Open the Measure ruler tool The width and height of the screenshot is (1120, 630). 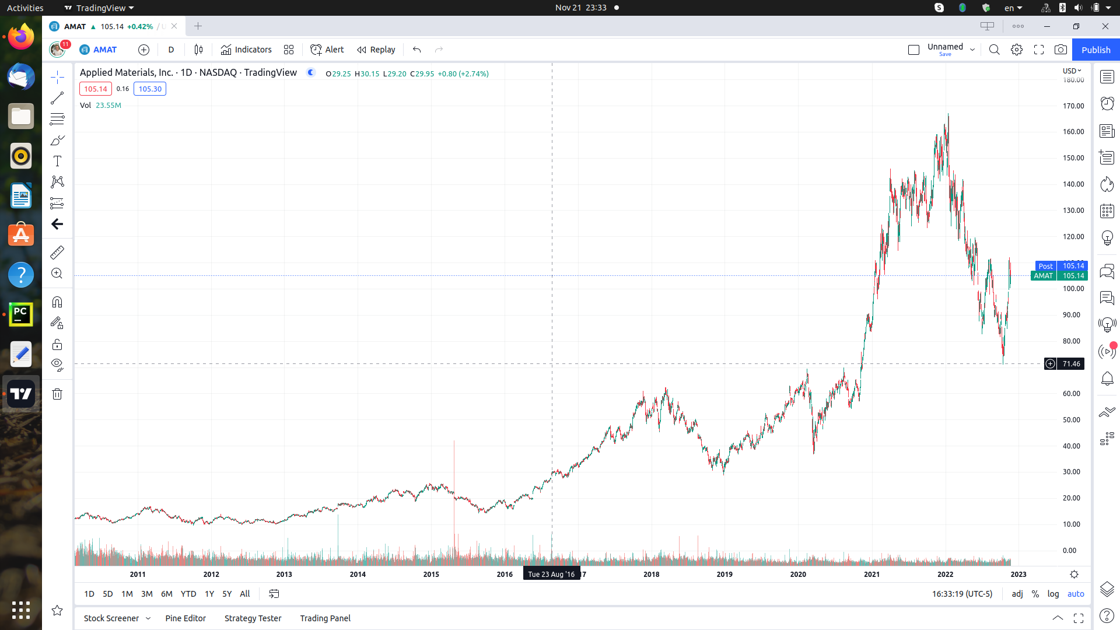pos(57,253)
